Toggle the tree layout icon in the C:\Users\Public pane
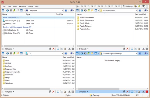The height and width of the screenshot is (98, 150). point(77,10)
